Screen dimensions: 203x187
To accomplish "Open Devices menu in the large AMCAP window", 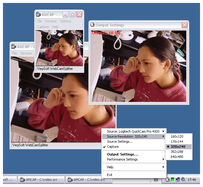I will tap(26, 53).
